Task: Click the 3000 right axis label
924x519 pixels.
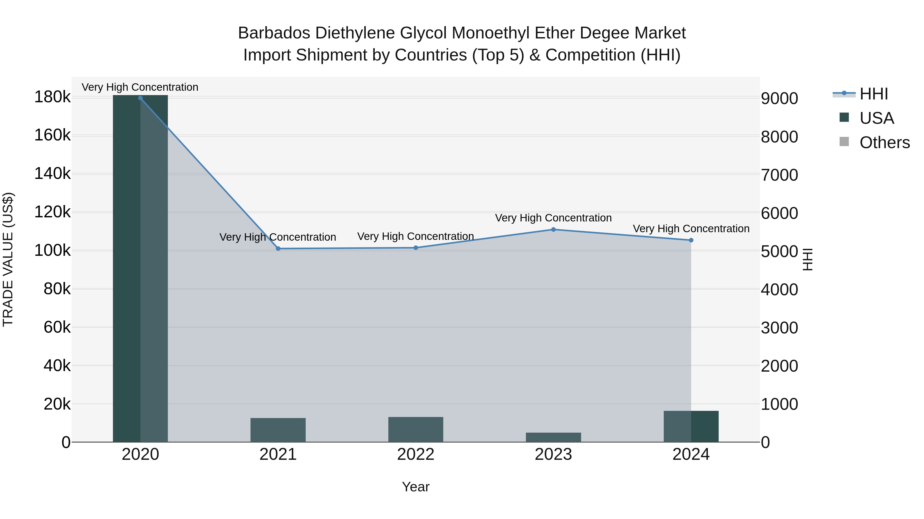Action: 779,328
